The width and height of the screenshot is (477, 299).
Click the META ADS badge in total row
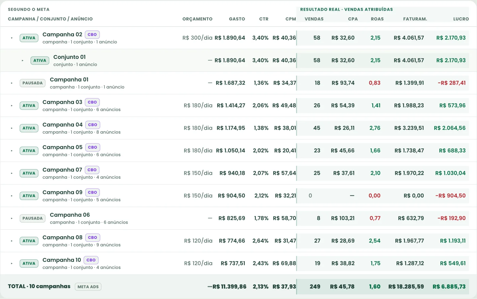pyautogui.click(x=88, y=287)
